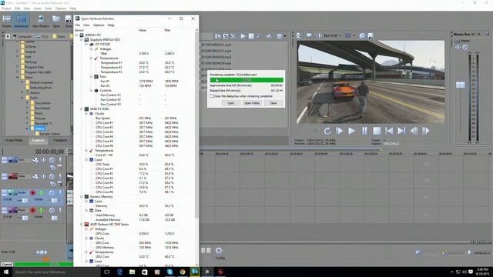493x277 pixels.
Task: Click the video preview on external monitor icon
Action: (309, 36)
